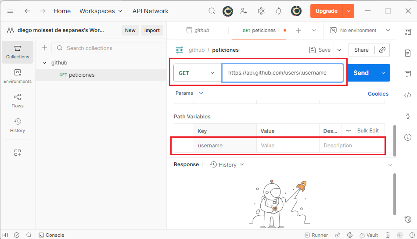Open the Environments sidebar panel
This screenshot has height=239, width=417.
click(x=18, y=76)
